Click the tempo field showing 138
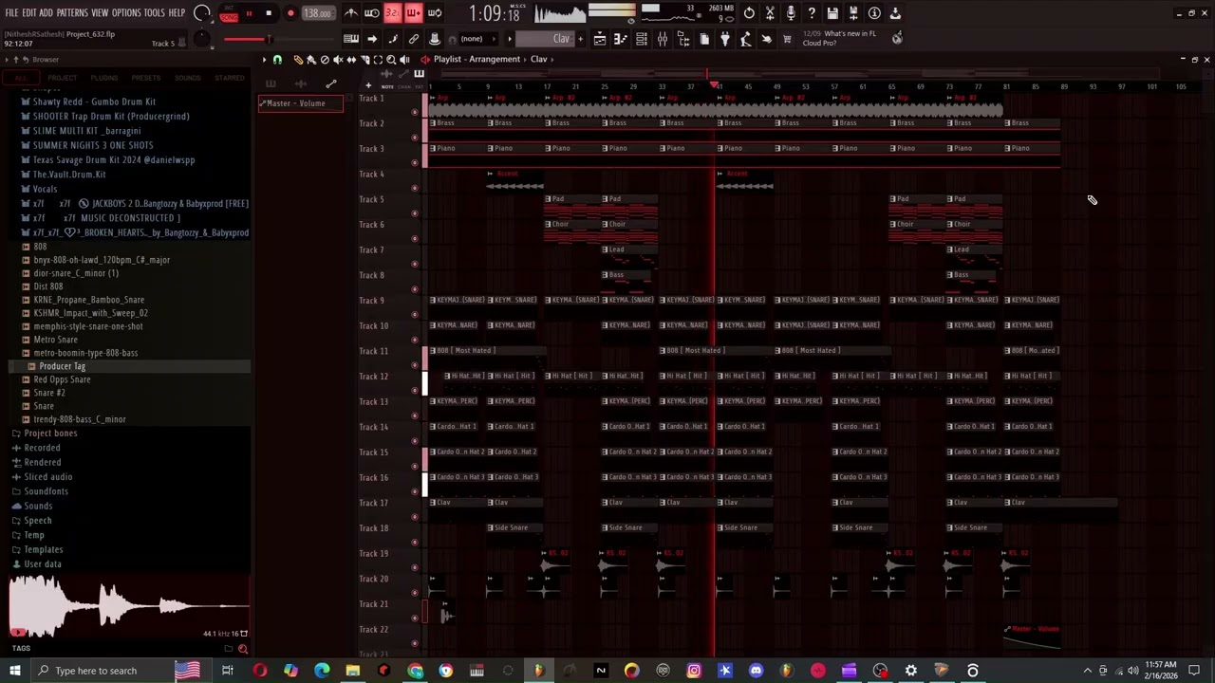This screenshot has height=683, width=1215. 318,13
